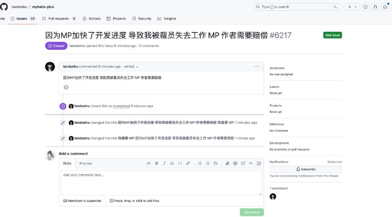Image resolution: width=392 pixels, height=217 pixels.
Task: Add a reaction with the smiley icon
Action: pyautogui.click(x=66, y=87)
